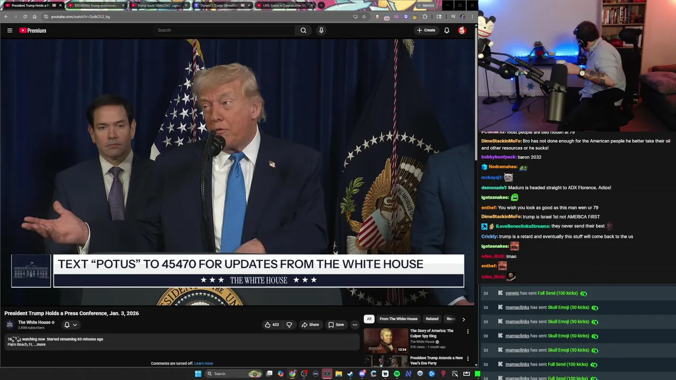Screen dimensions: 676x380
Task: Select the 'All' related filter chip
Action: (369, 319)
